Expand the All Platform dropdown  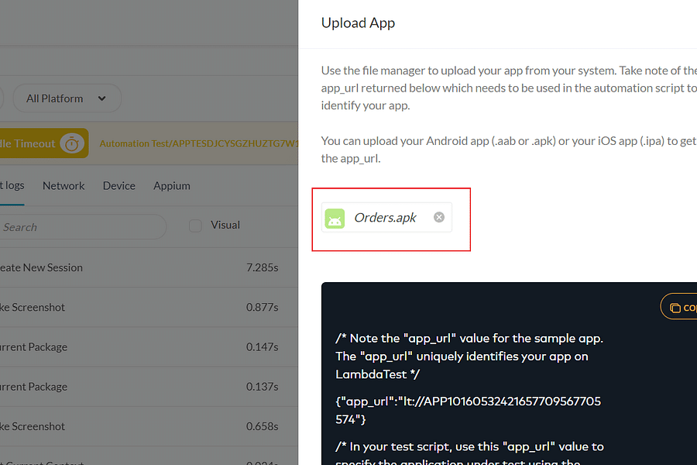tap(67, 98)
